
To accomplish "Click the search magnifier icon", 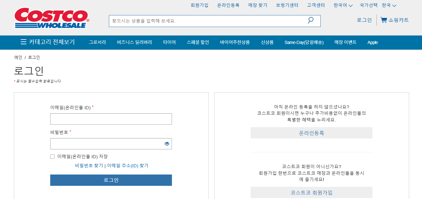I will coord(311,20).
